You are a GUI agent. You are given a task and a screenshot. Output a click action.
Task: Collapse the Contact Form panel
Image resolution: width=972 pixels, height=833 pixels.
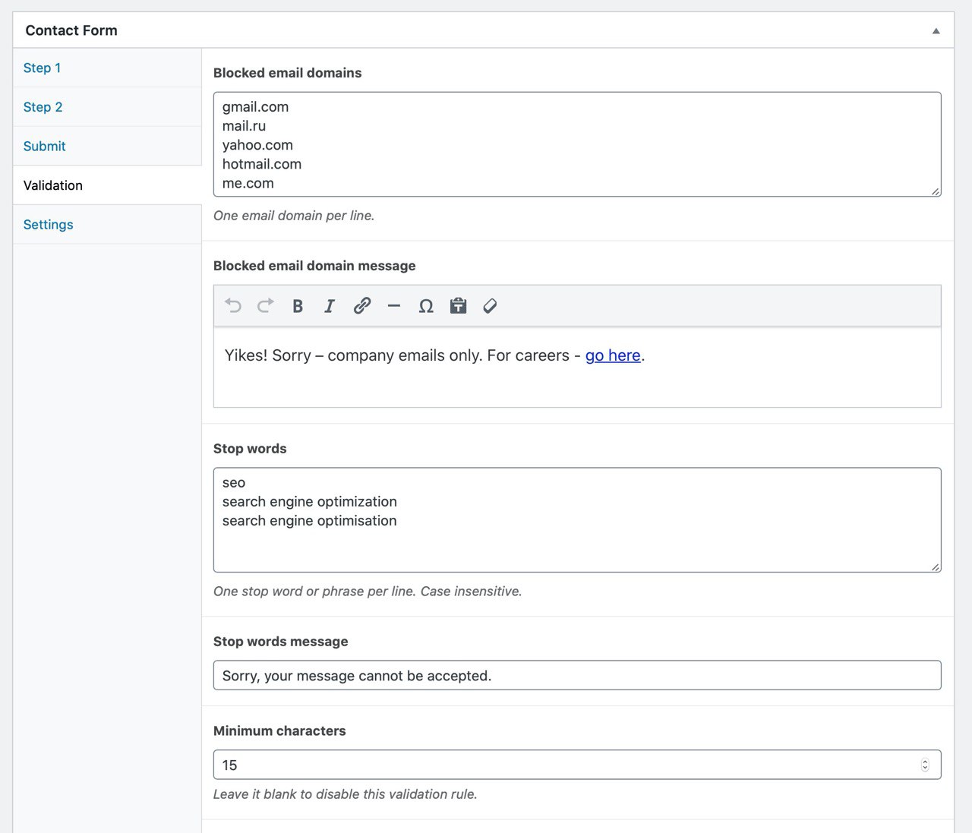(x=936, y=31)
